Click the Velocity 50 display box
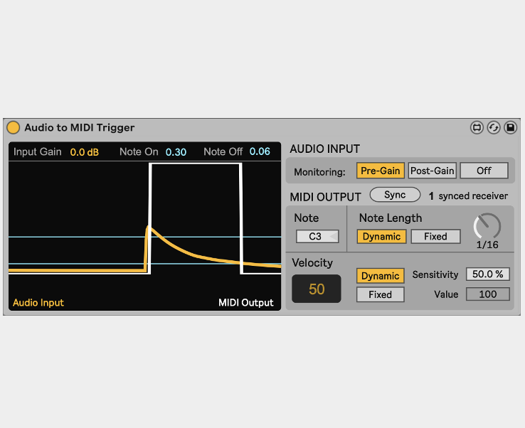The width and height of the screenshot is (525, 428). [x=317, y=289]
